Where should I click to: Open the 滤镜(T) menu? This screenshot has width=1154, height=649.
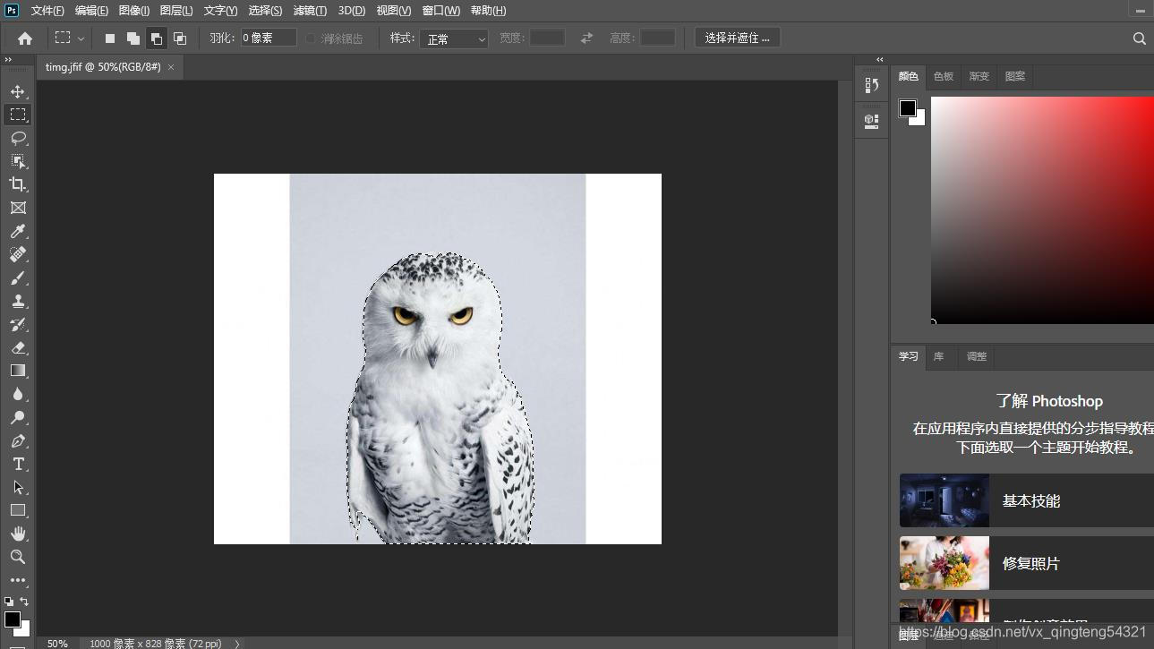click(x=310, y=11)
